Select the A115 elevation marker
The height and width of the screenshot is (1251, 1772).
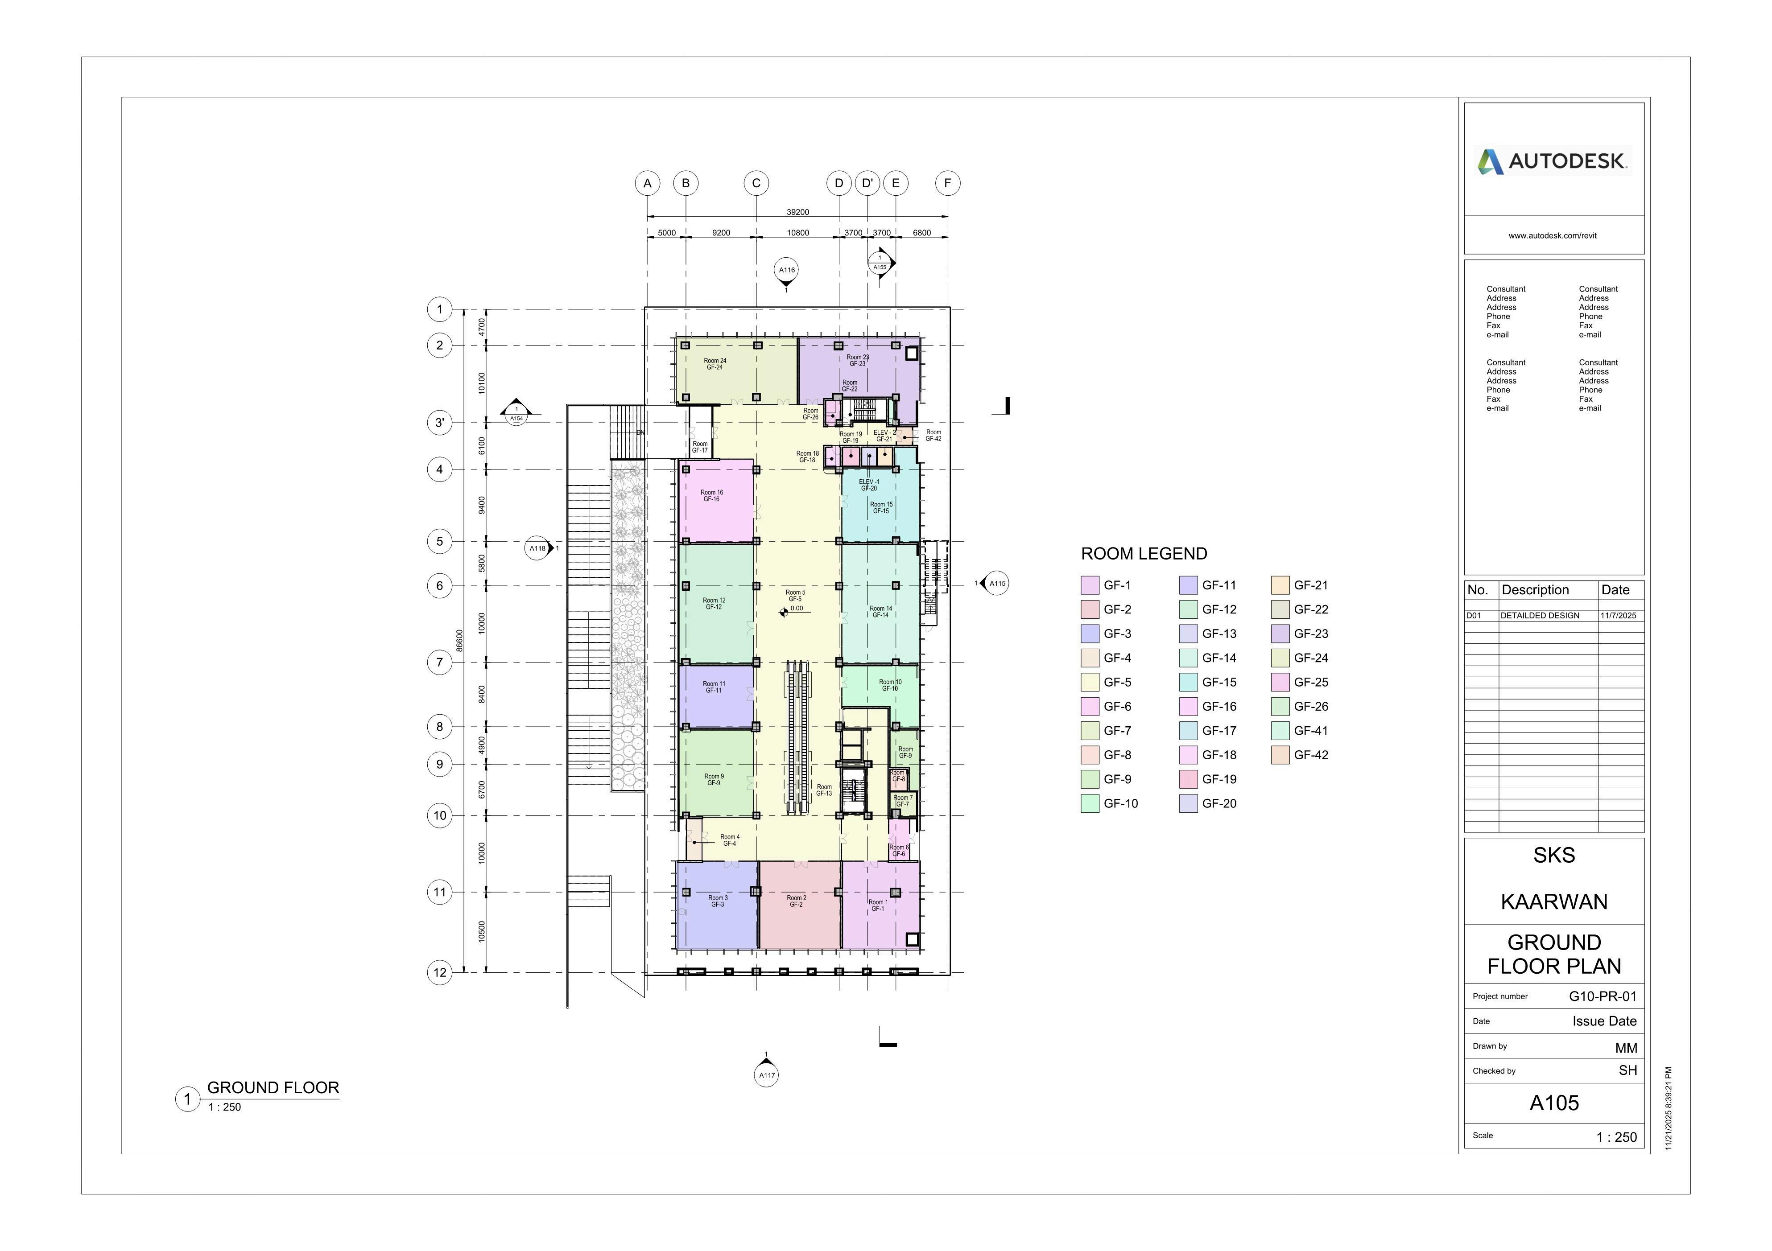997,584
